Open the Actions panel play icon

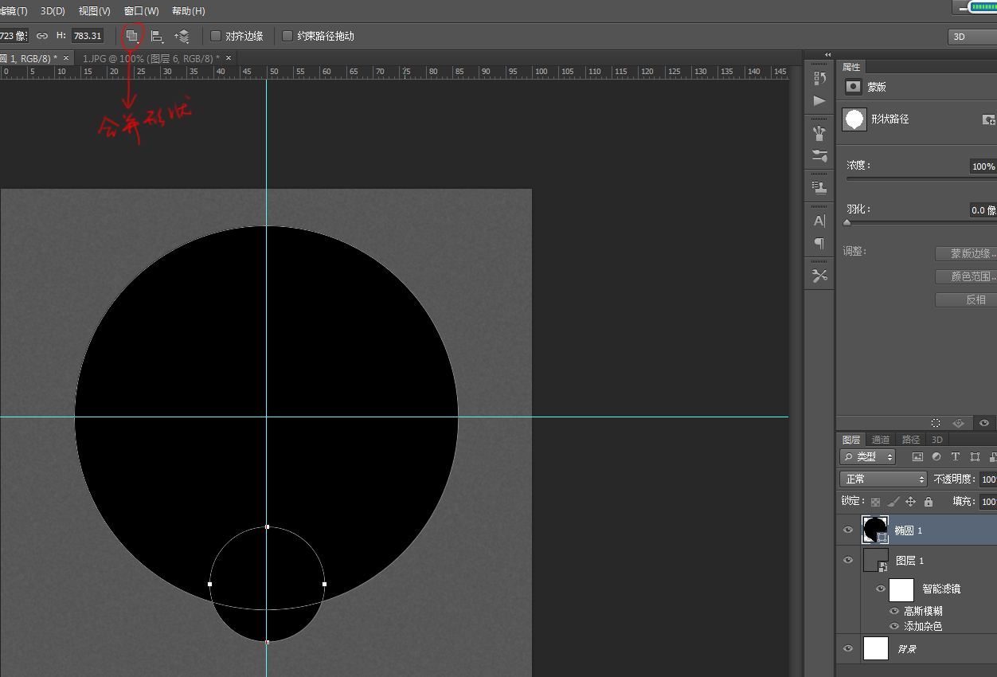point(819,101)
